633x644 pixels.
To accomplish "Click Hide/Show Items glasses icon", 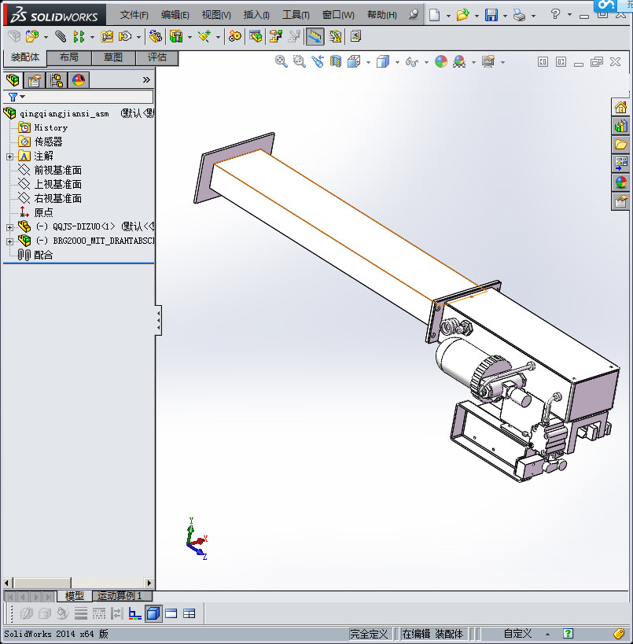I will point(411,62).
